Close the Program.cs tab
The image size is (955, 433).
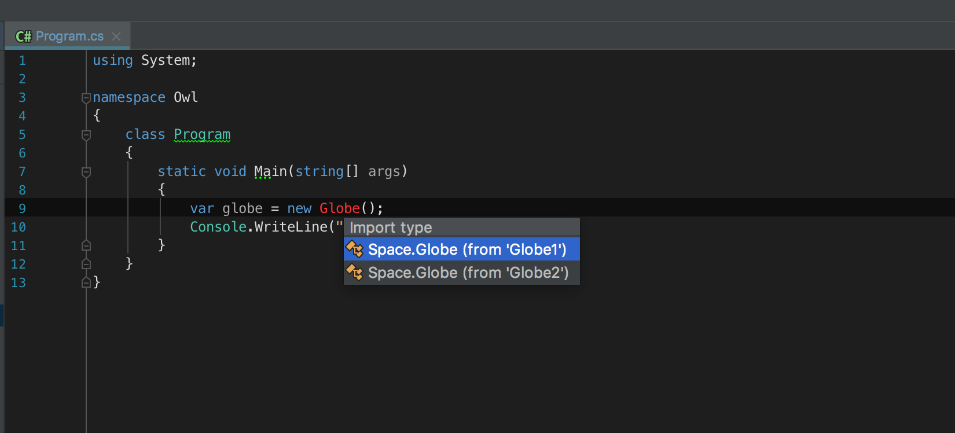tap(116, 36)
